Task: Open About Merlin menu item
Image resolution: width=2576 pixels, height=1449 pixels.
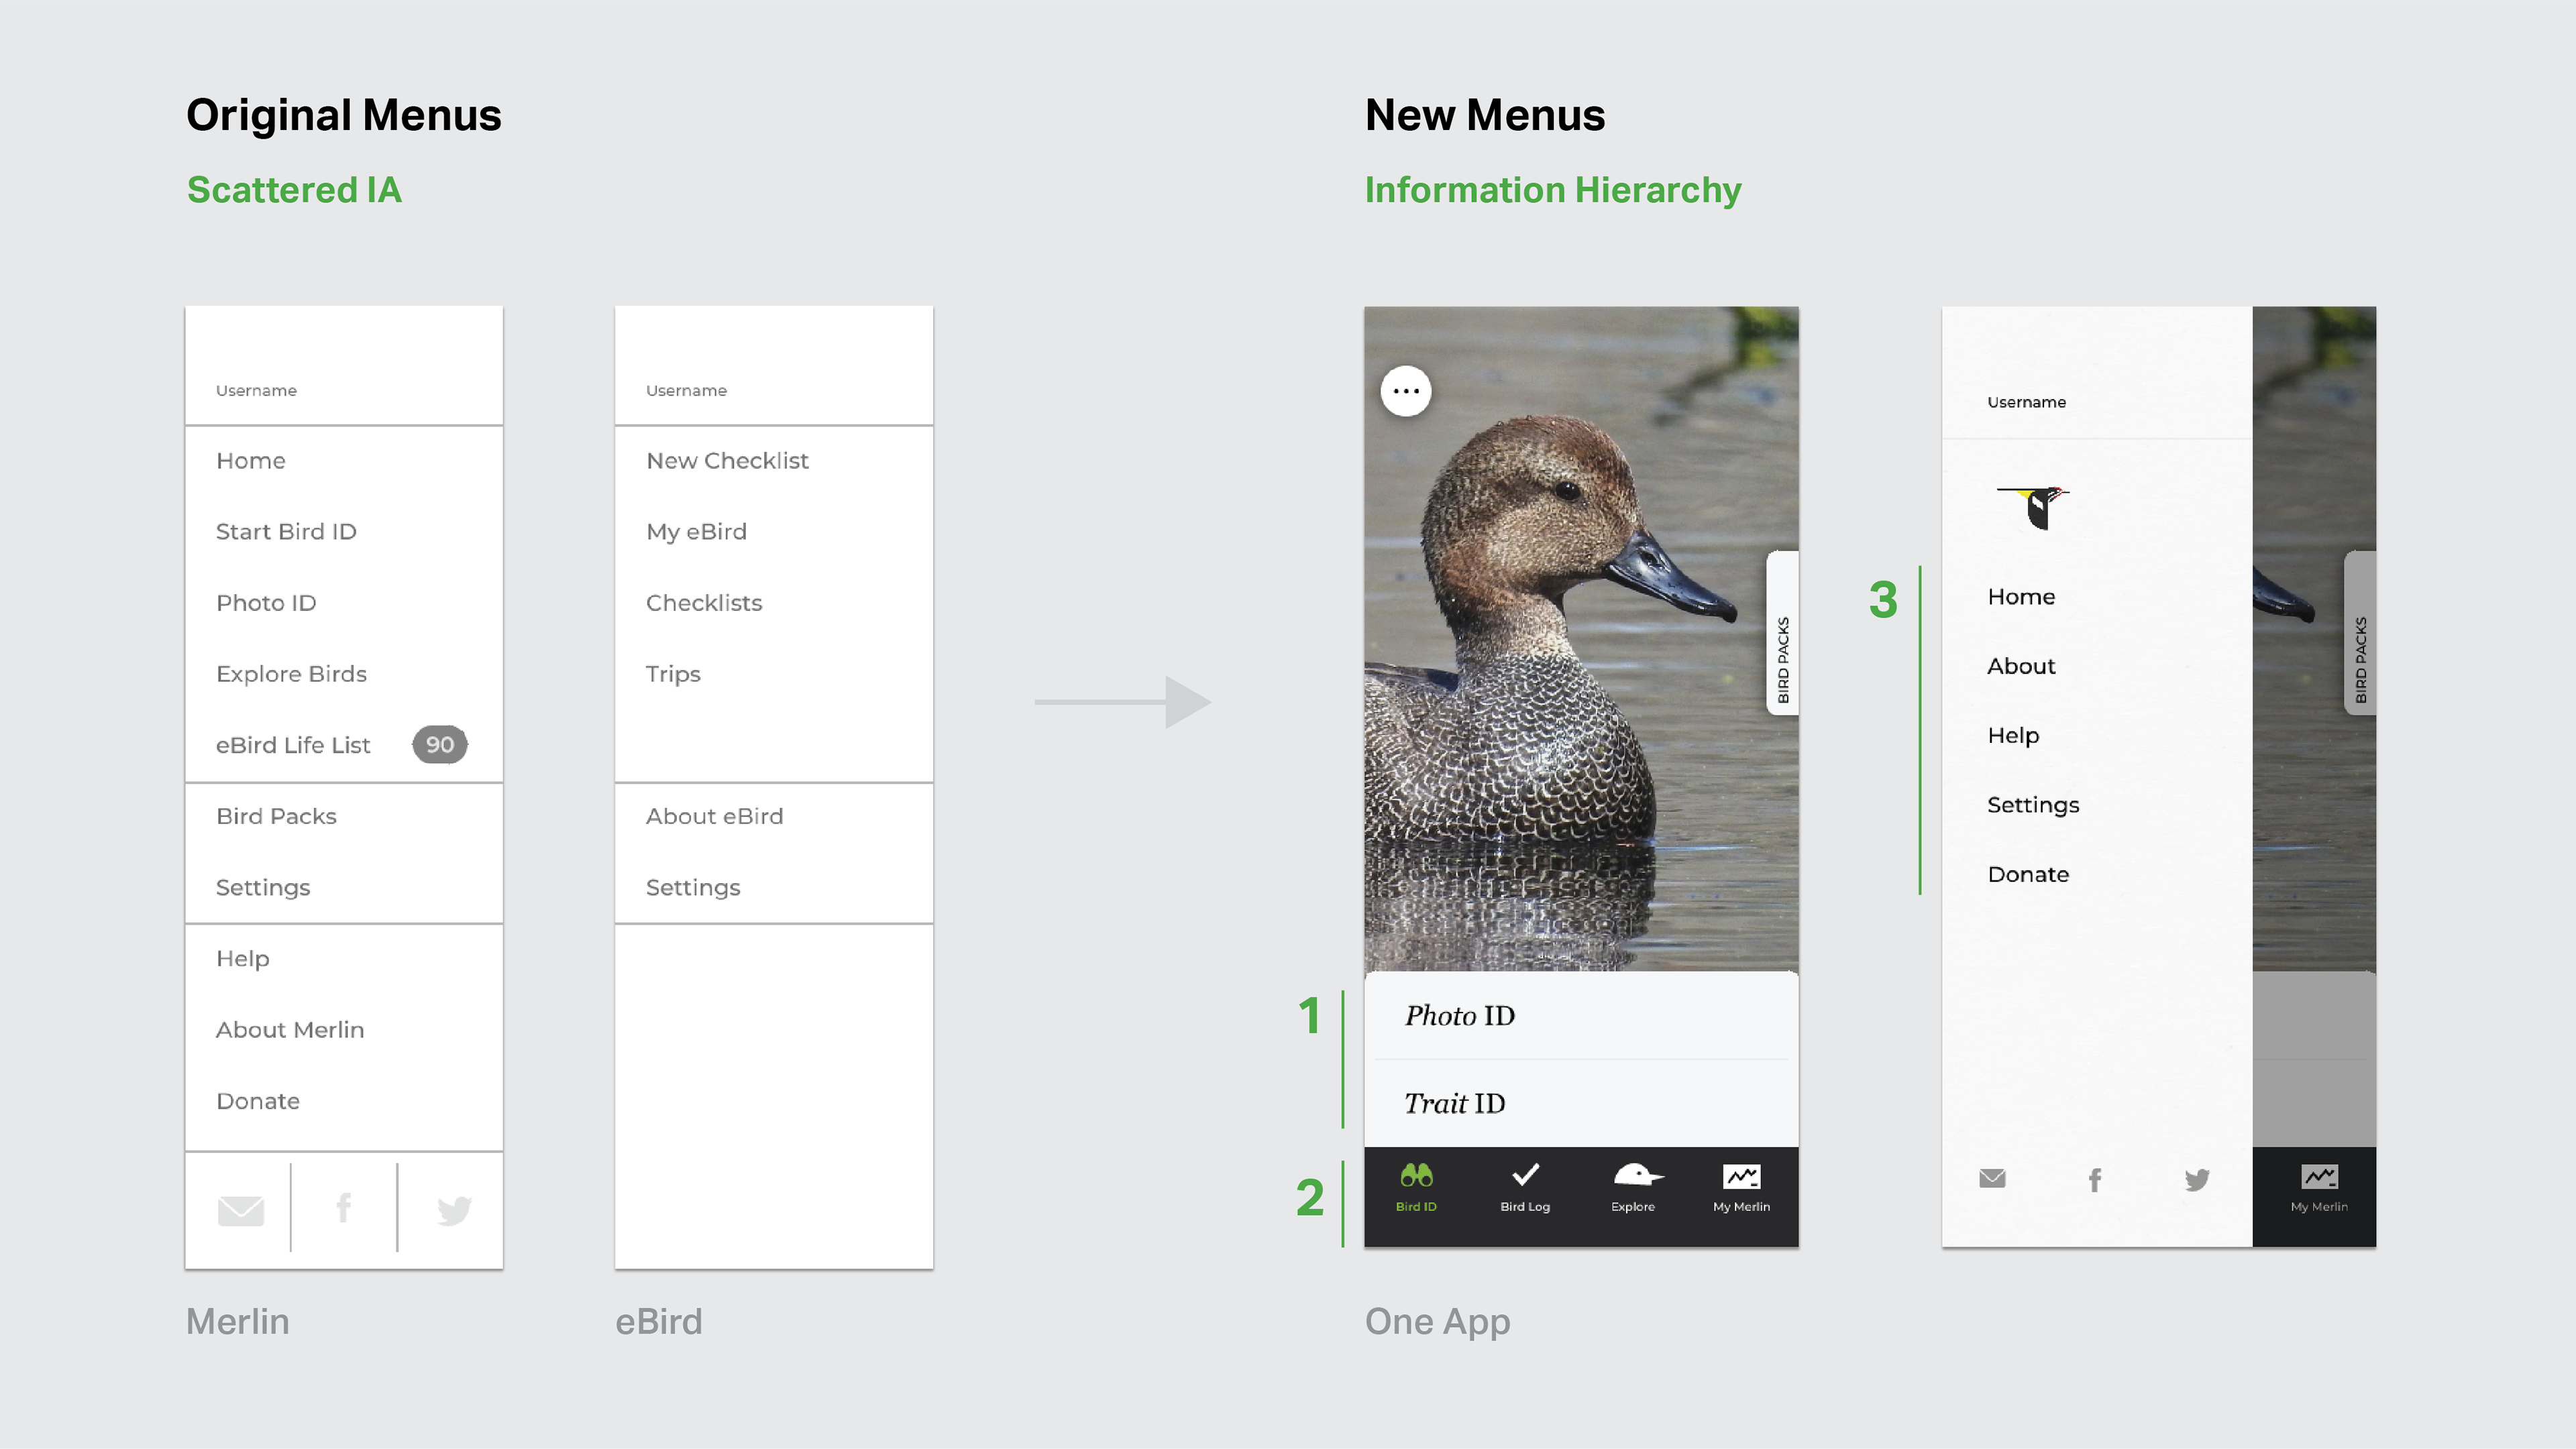Action: (x=290, y=1029)
